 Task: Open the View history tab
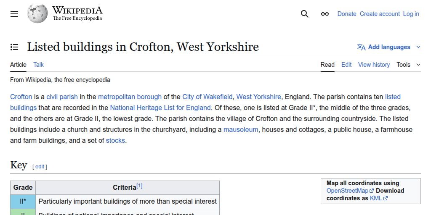374,65
